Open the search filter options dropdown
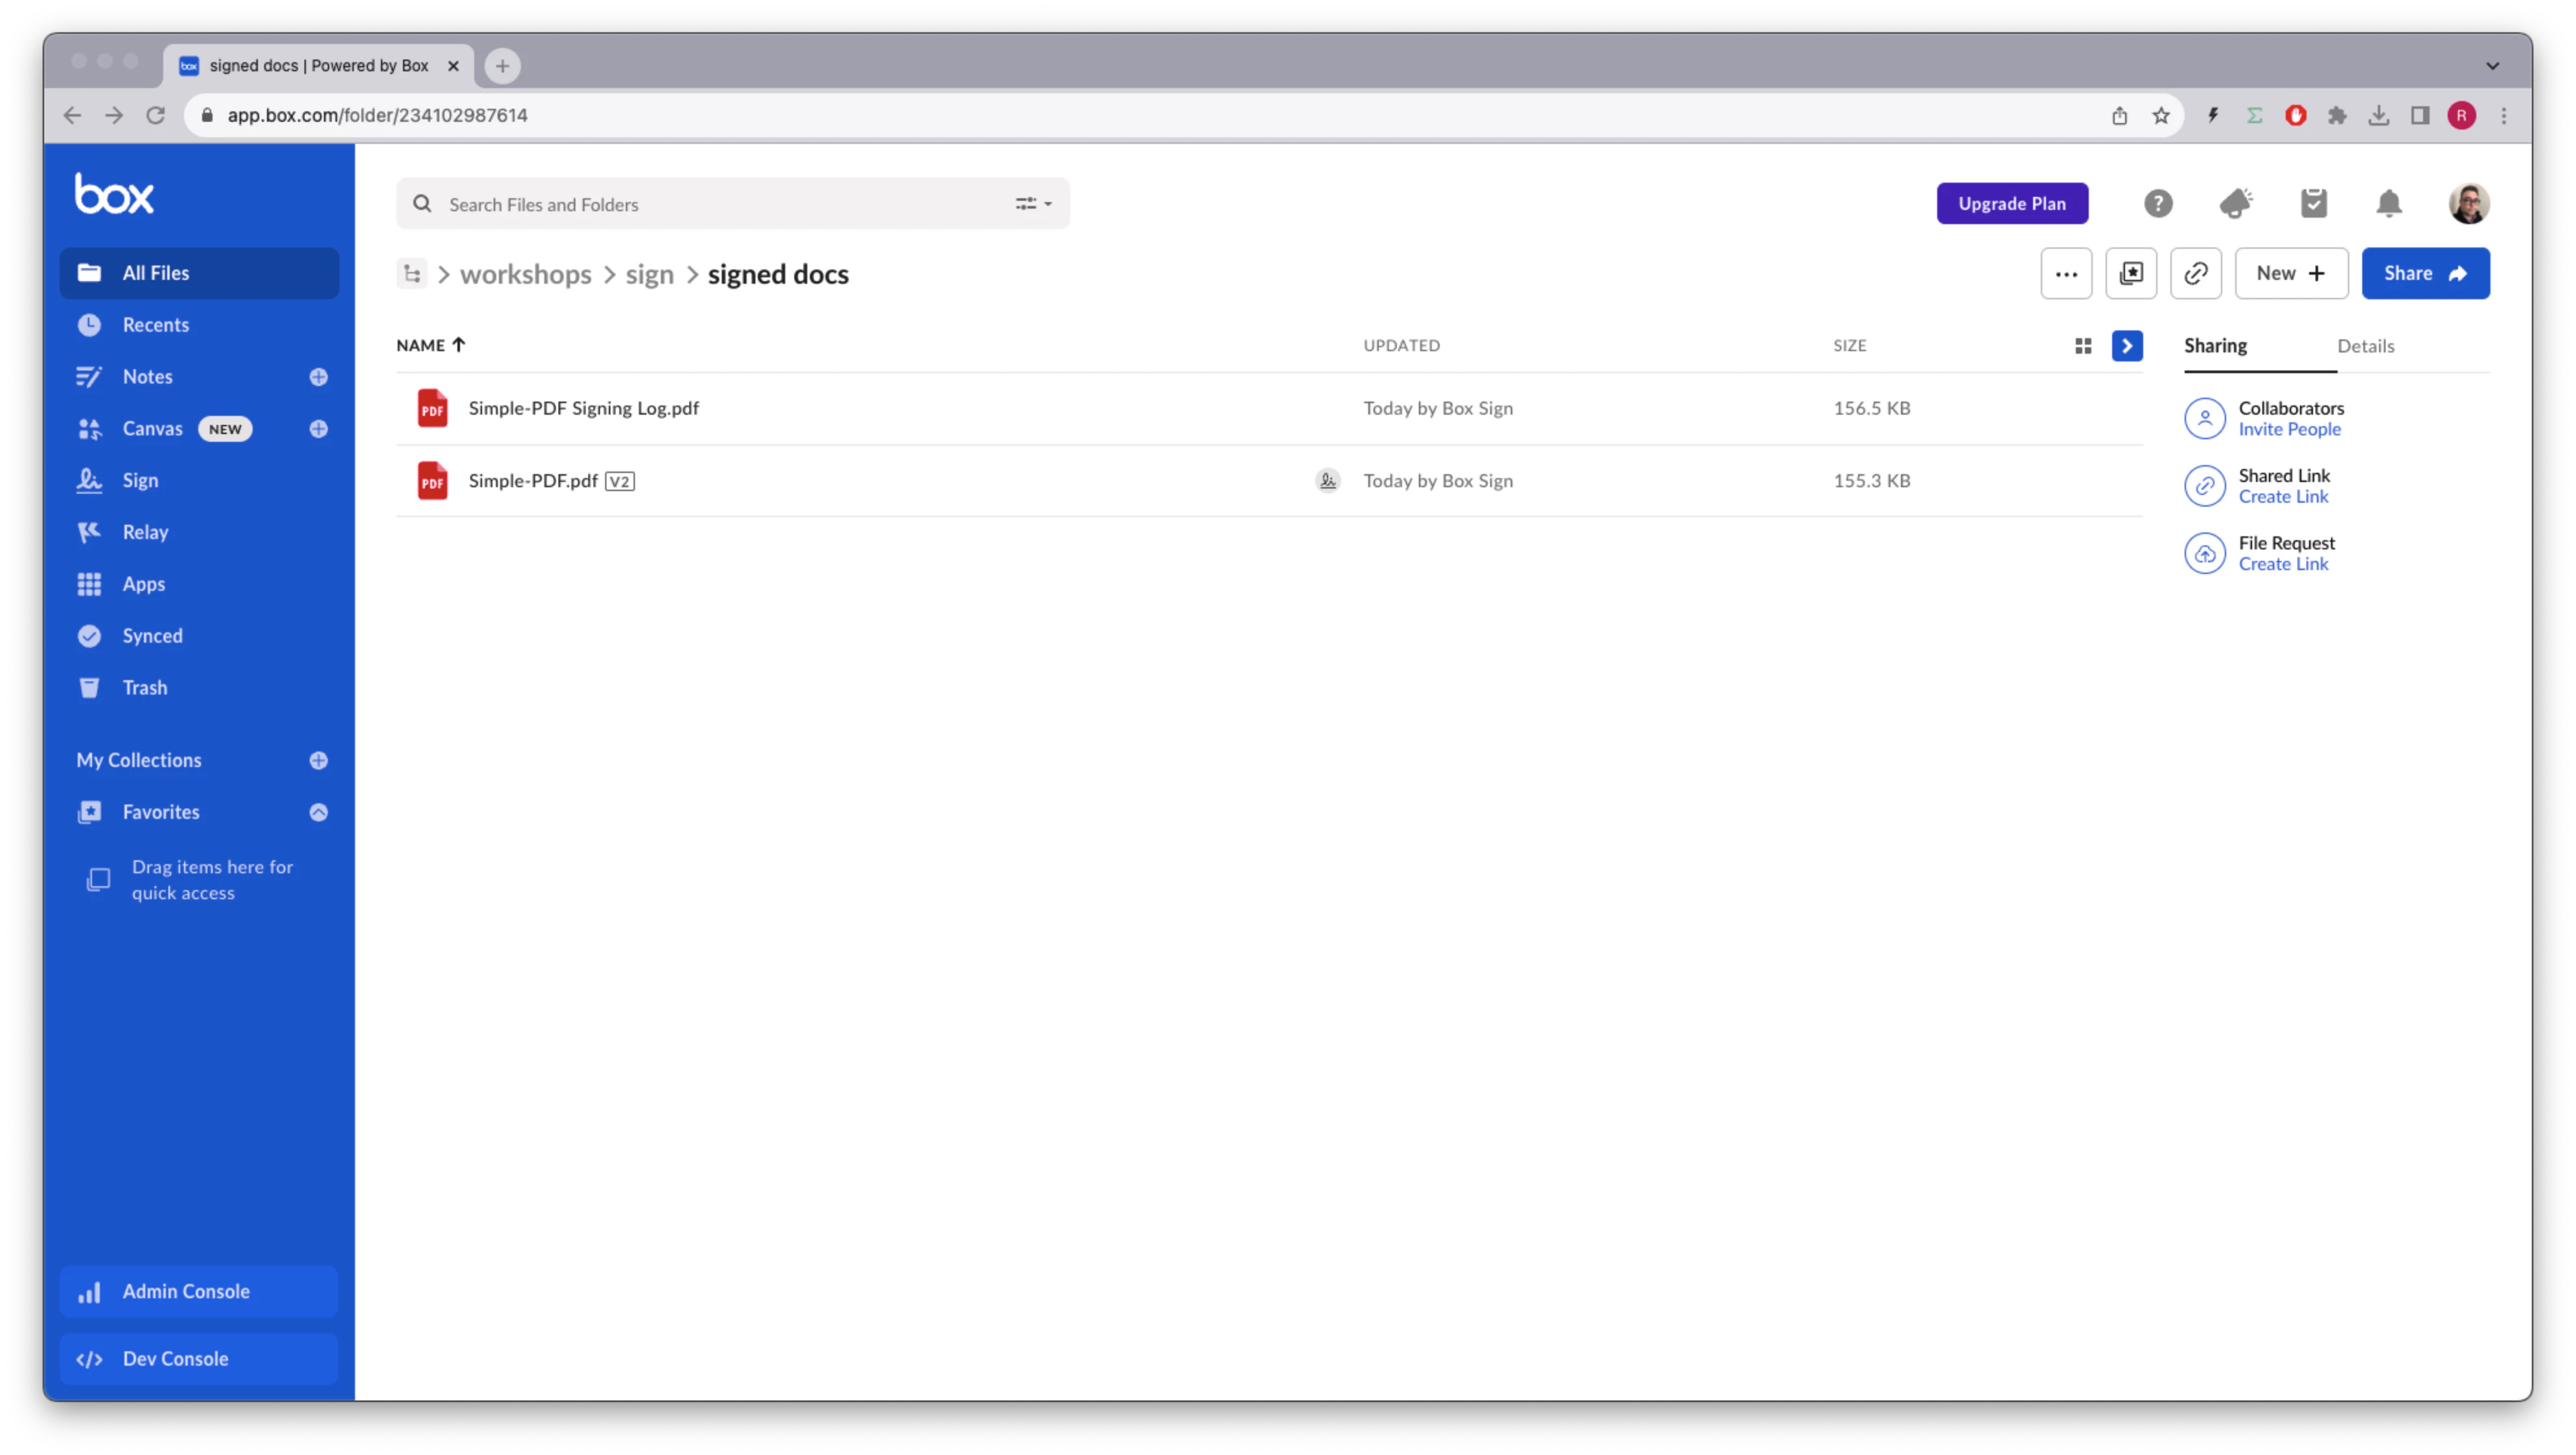The image size is (2576, 1455). tap(1033, 203)
